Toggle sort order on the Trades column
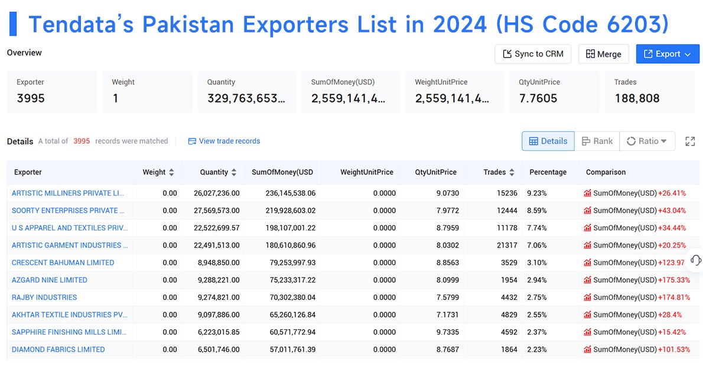The width and height of the screenshot is (703, 366). (510, 172)
